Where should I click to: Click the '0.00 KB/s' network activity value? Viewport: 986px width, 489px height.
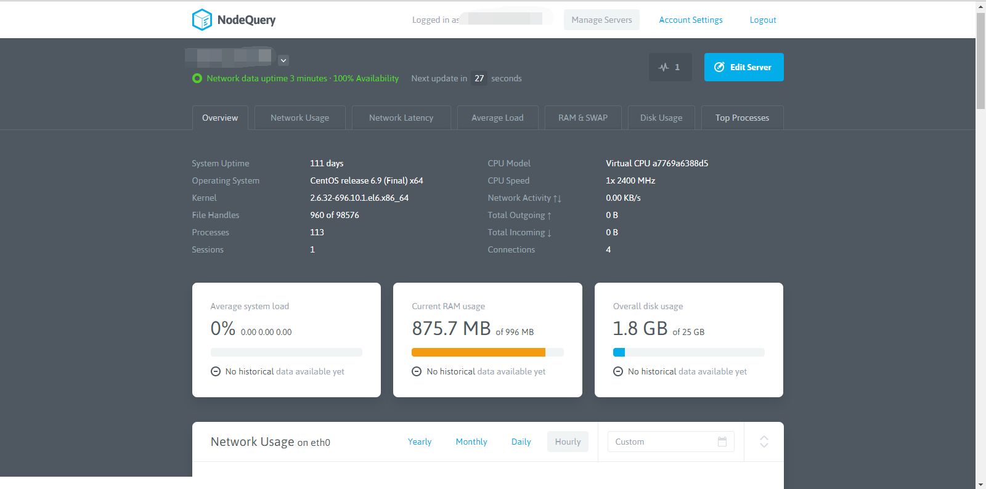click(x=623, y=198)
